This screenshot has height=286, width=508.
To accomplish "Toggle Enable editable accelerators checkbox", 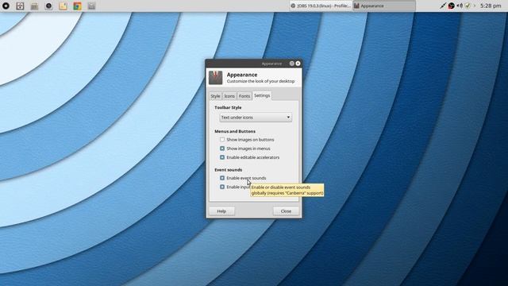I will click(x=222, y=157).
